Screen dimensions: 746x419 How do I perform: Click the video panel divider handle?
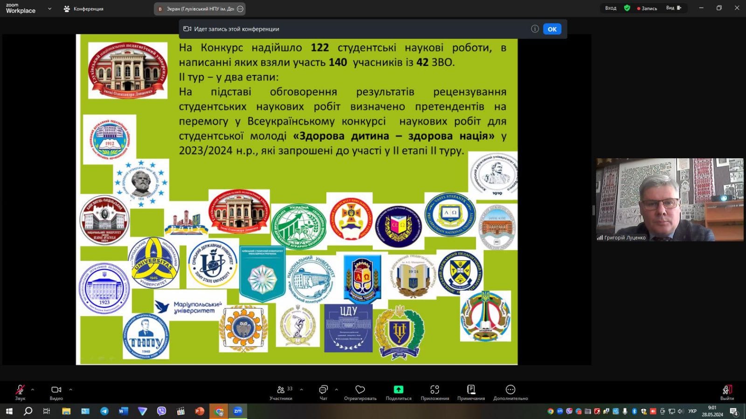tap(594, 210)
